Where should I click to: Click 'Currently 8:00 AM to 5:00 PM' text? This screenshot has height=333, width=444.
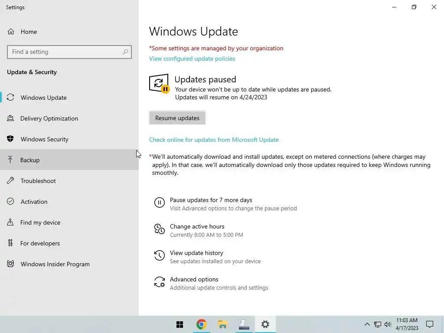pos(206,235)
